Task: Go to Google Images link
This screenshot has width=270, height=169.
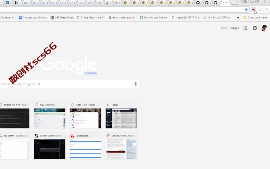Action: [234, 28]
